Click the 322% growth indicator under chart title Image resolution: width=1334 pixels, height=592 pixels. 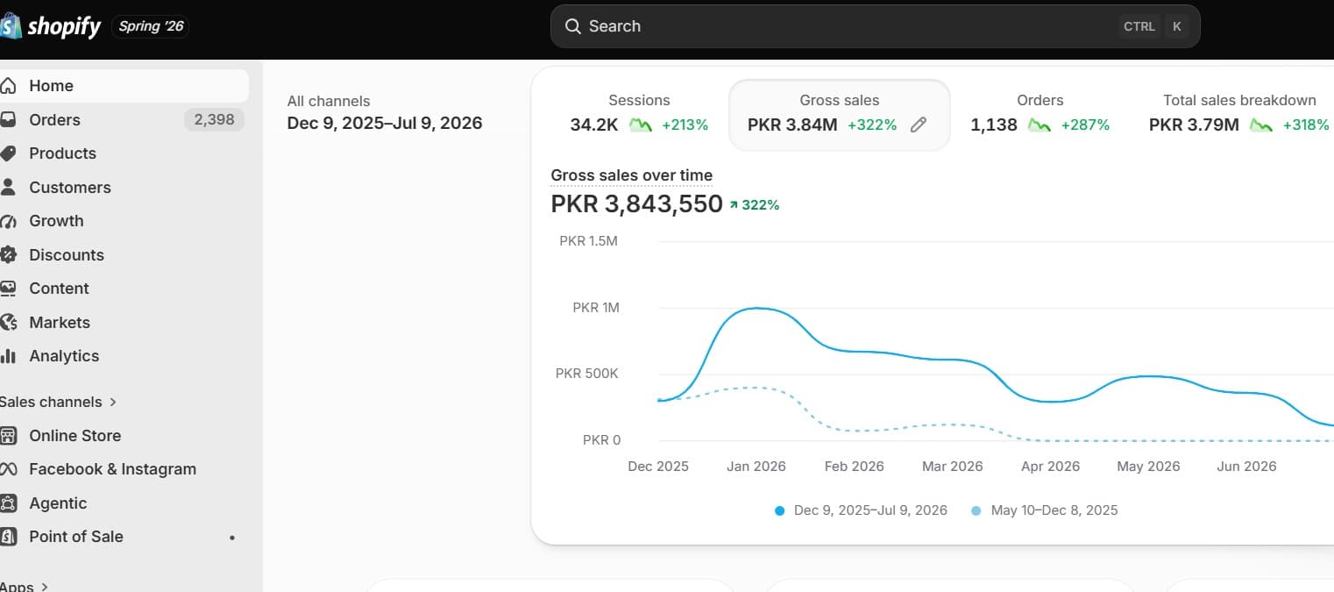point(755,205)
